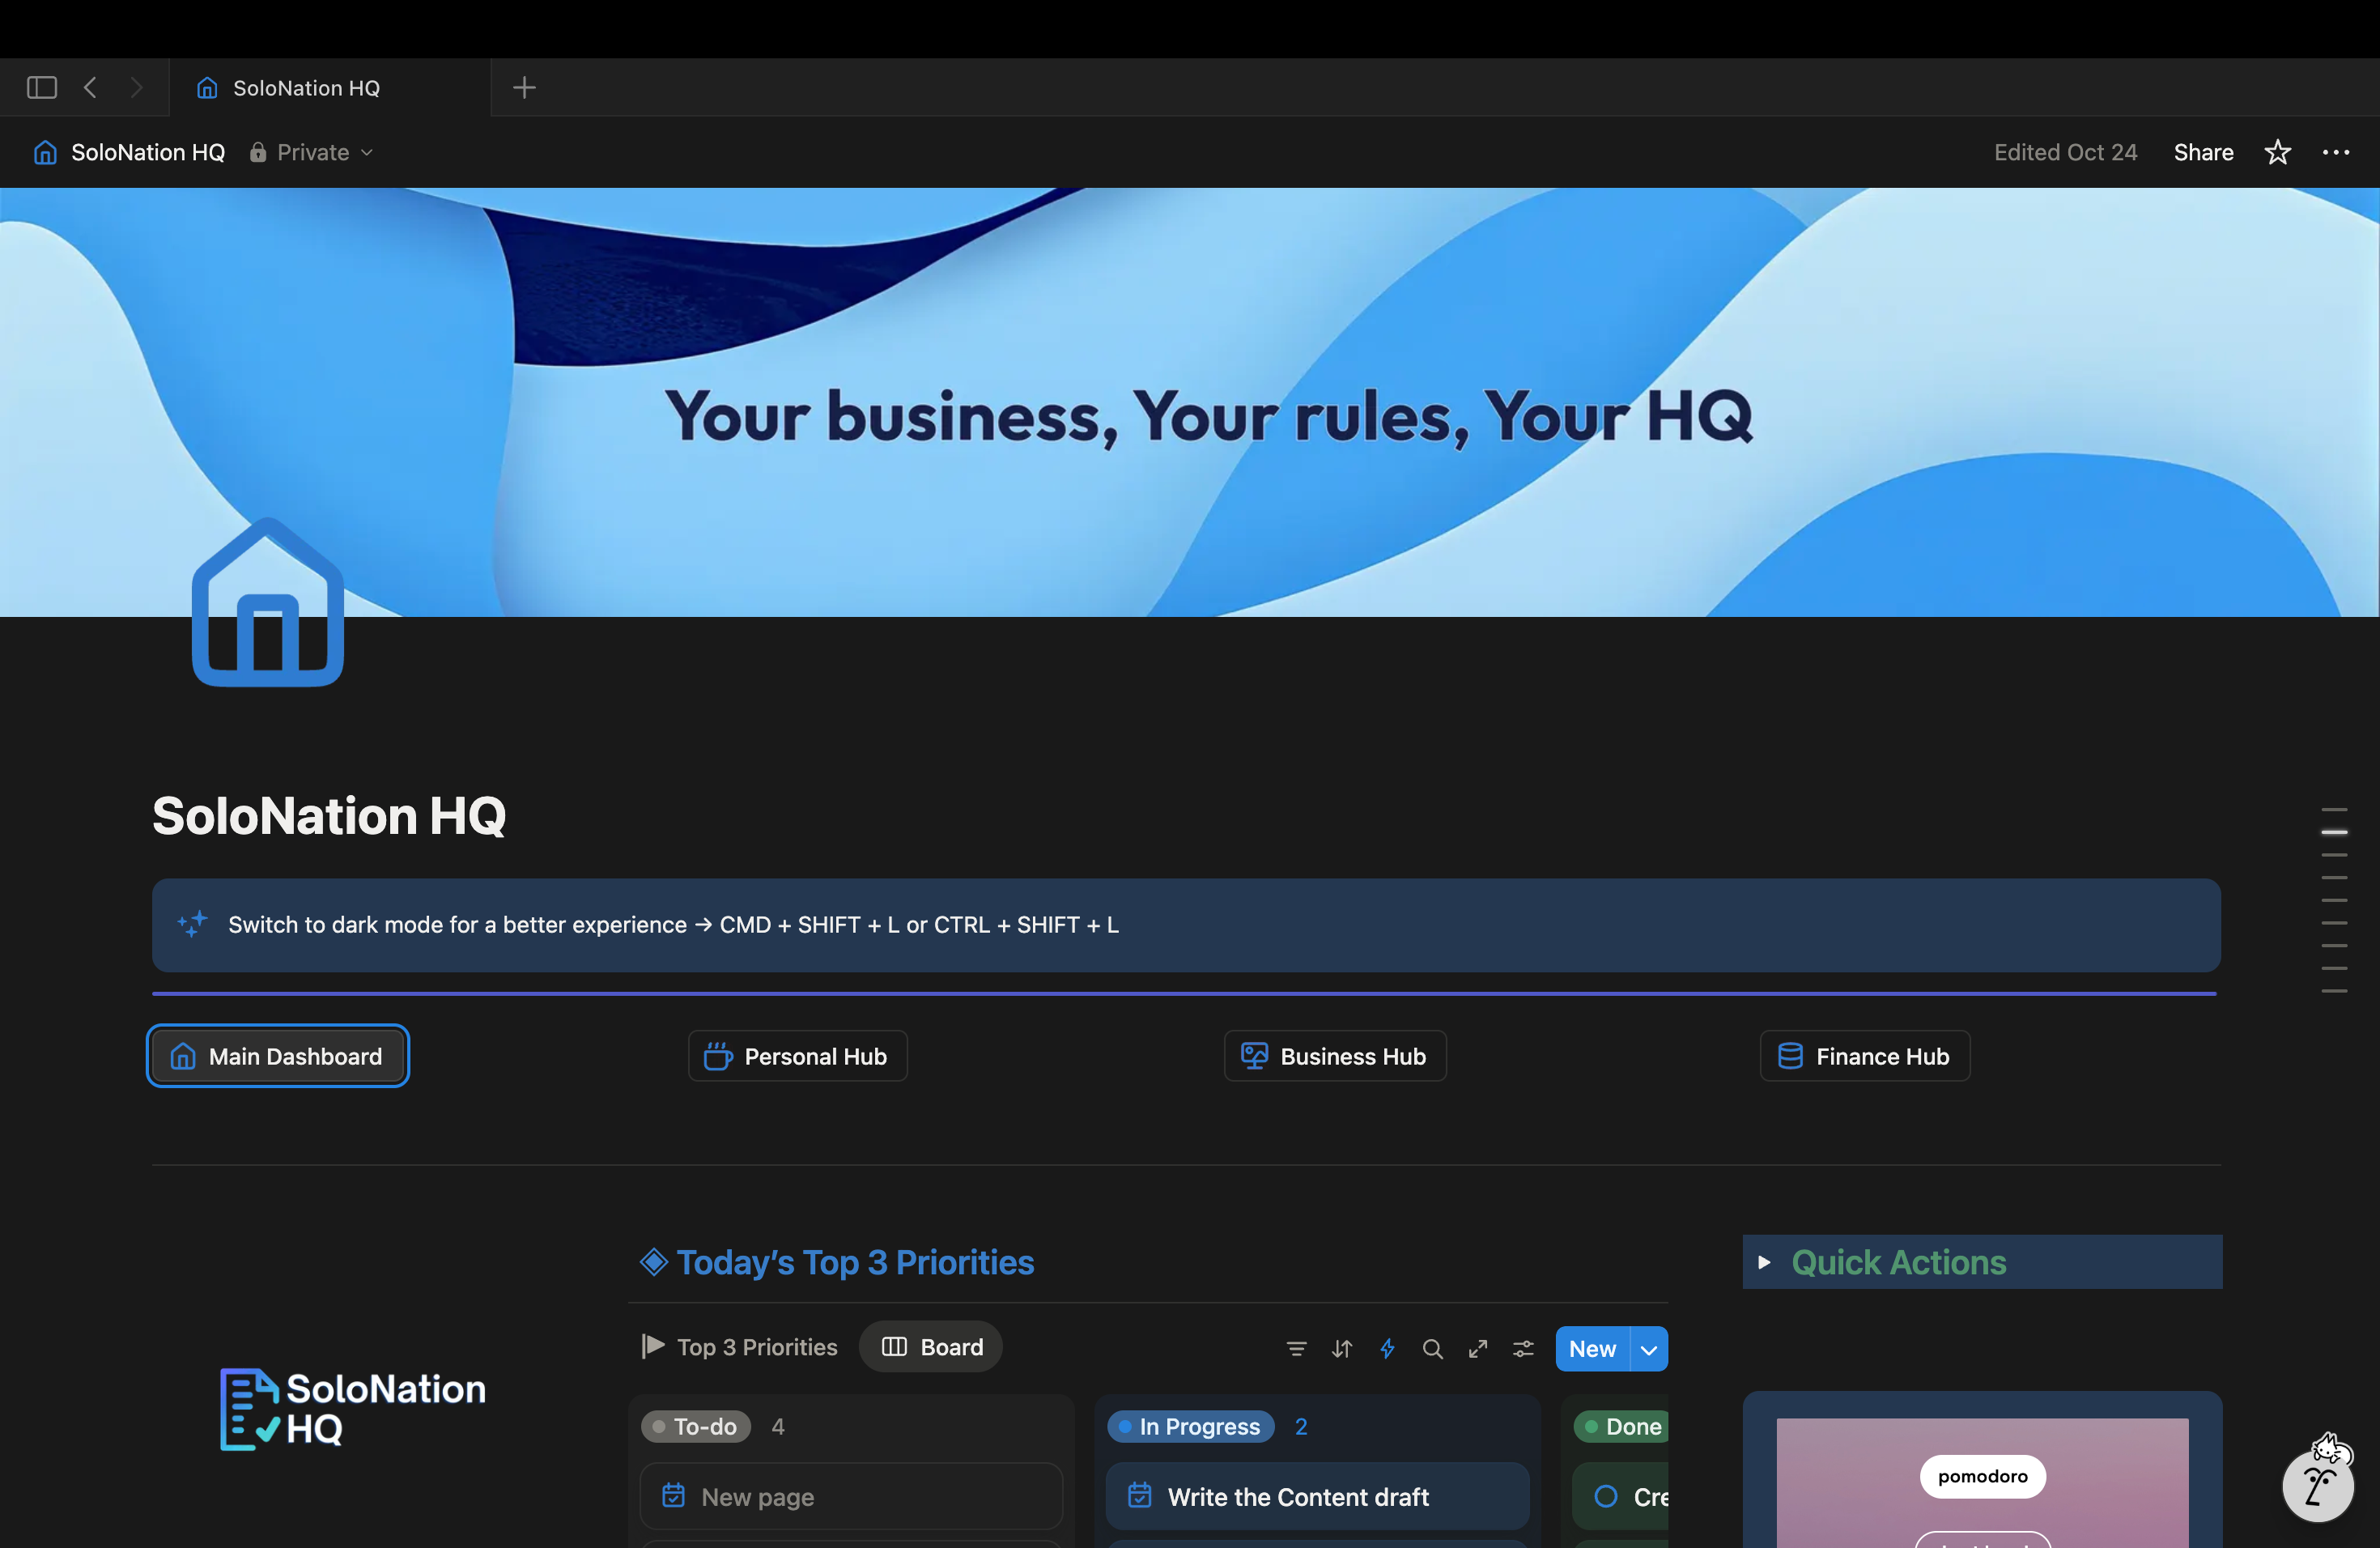This screenshot has width=2380, height=1548.
Task: Open a new tab with plus icon
Action: [524, 88]
